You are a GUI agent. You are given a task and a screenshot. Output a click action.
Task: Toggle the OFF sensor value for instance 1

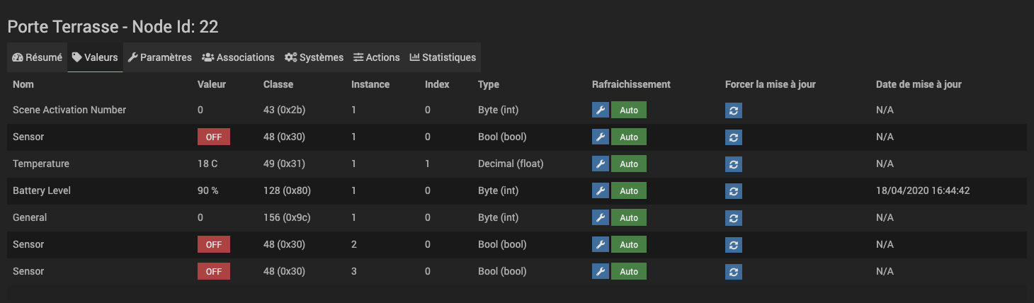[x=214, y=137]
